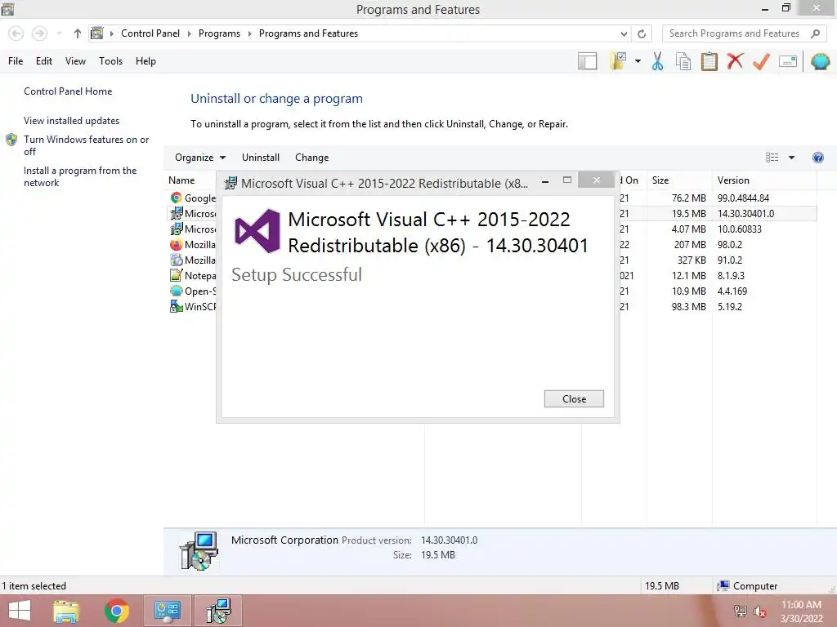The image size is (837, 627).
Task: Click version 99.0.4844.84 cell
Action: click(743, 198)
